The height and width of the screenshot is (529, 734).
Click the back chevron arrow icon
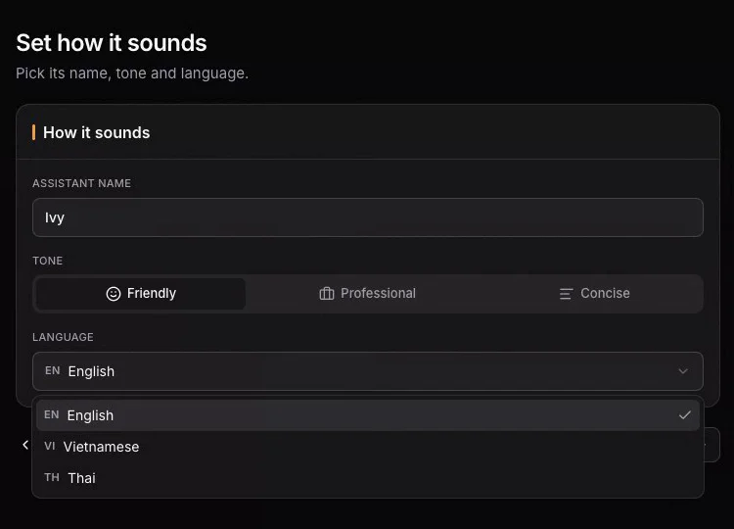click(25, 445)
